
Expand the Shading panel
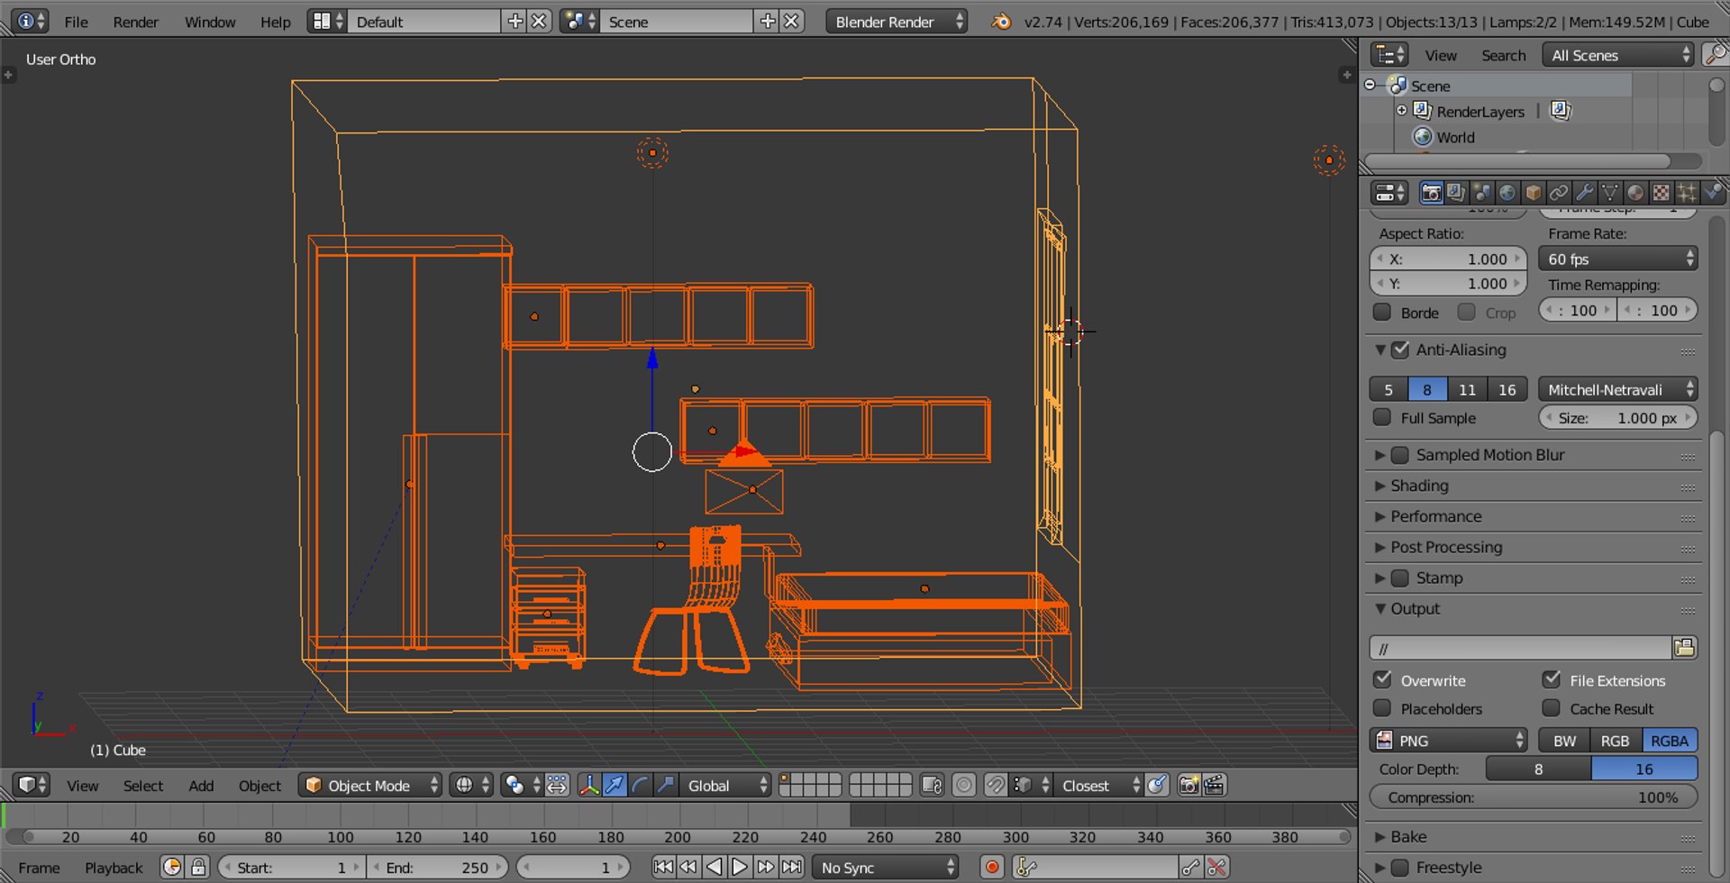pyautogui.click(x=1419, y=486)
